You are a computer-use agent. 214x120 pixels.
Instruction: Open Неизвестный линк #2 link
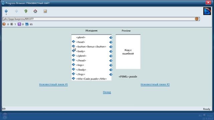click(155, 84)
